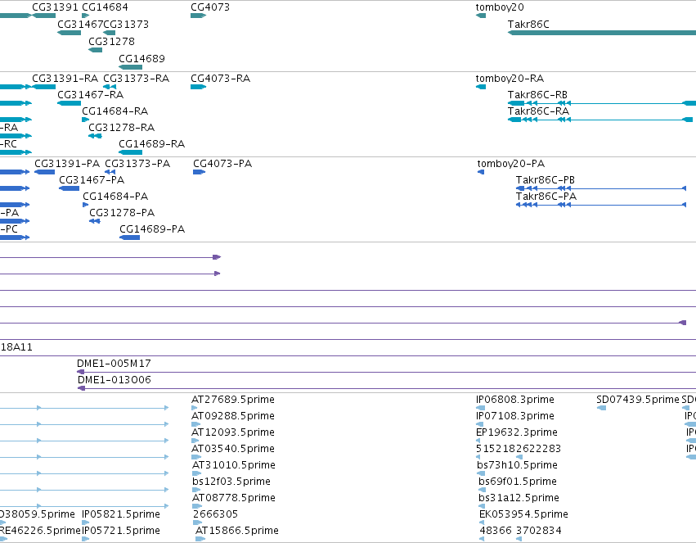The image size is (696, 543).
Task: Click the CG31278 gene label
Action: pos(111,41)
